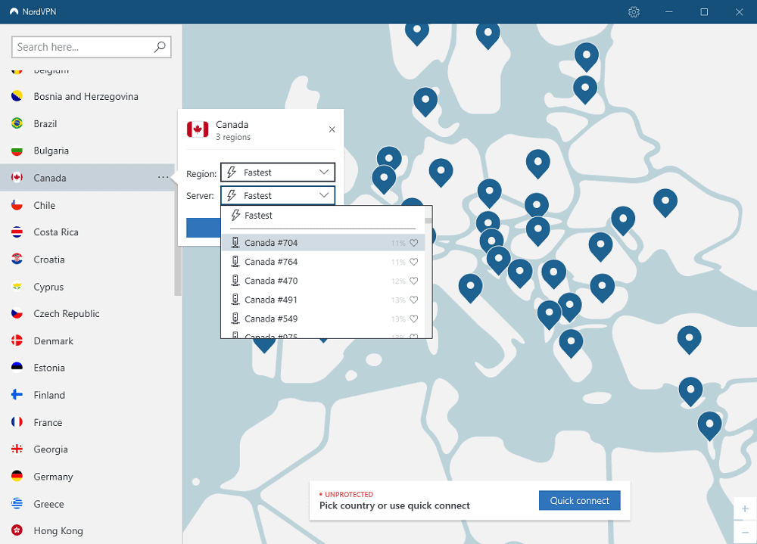Click the search magnifier icon
The width and height of the screenshot is (757, 544).
tap(159, 47)
